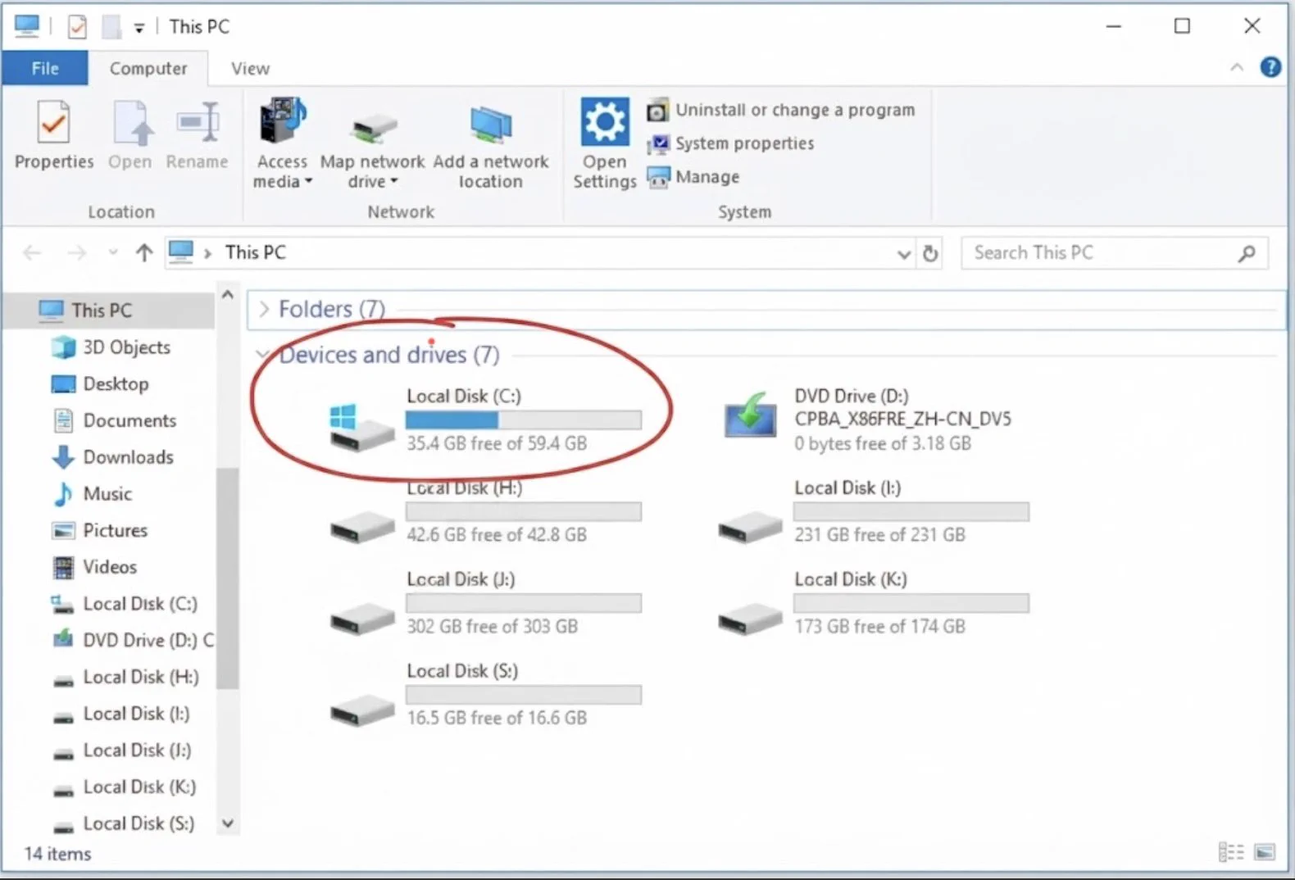Viewport: 1295px width, 880px height.
Task: Click the Up directory arrow
Action: (144, 252)
